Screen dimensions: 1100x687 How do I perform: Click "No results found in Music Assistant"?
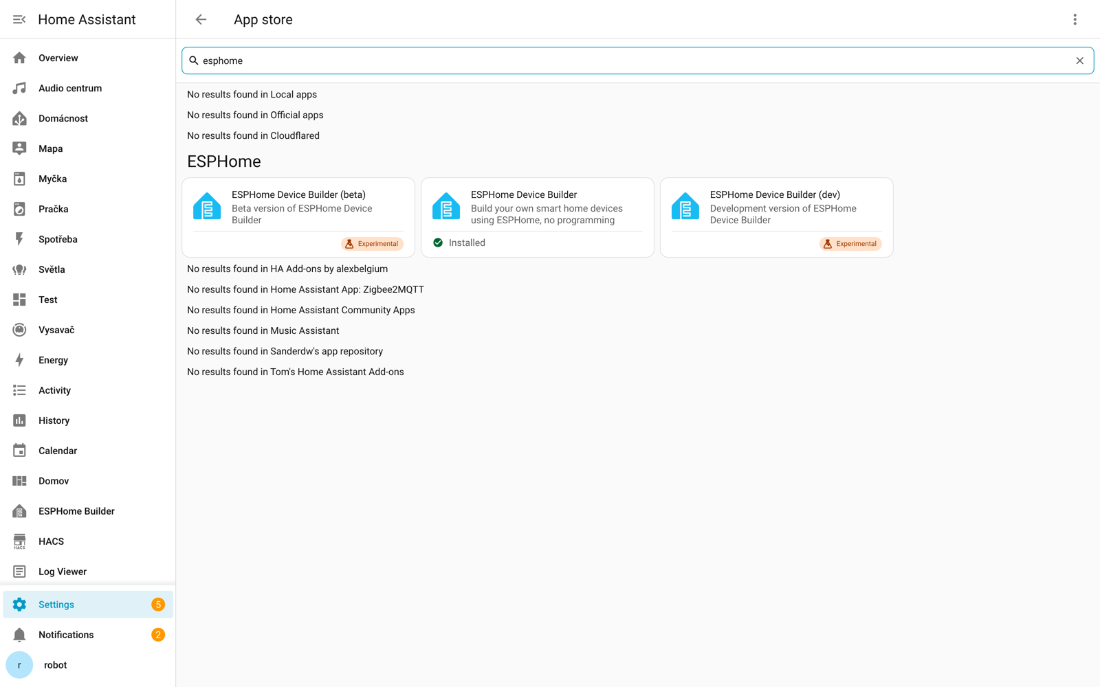pyautogui.click(x=263, y=331)
